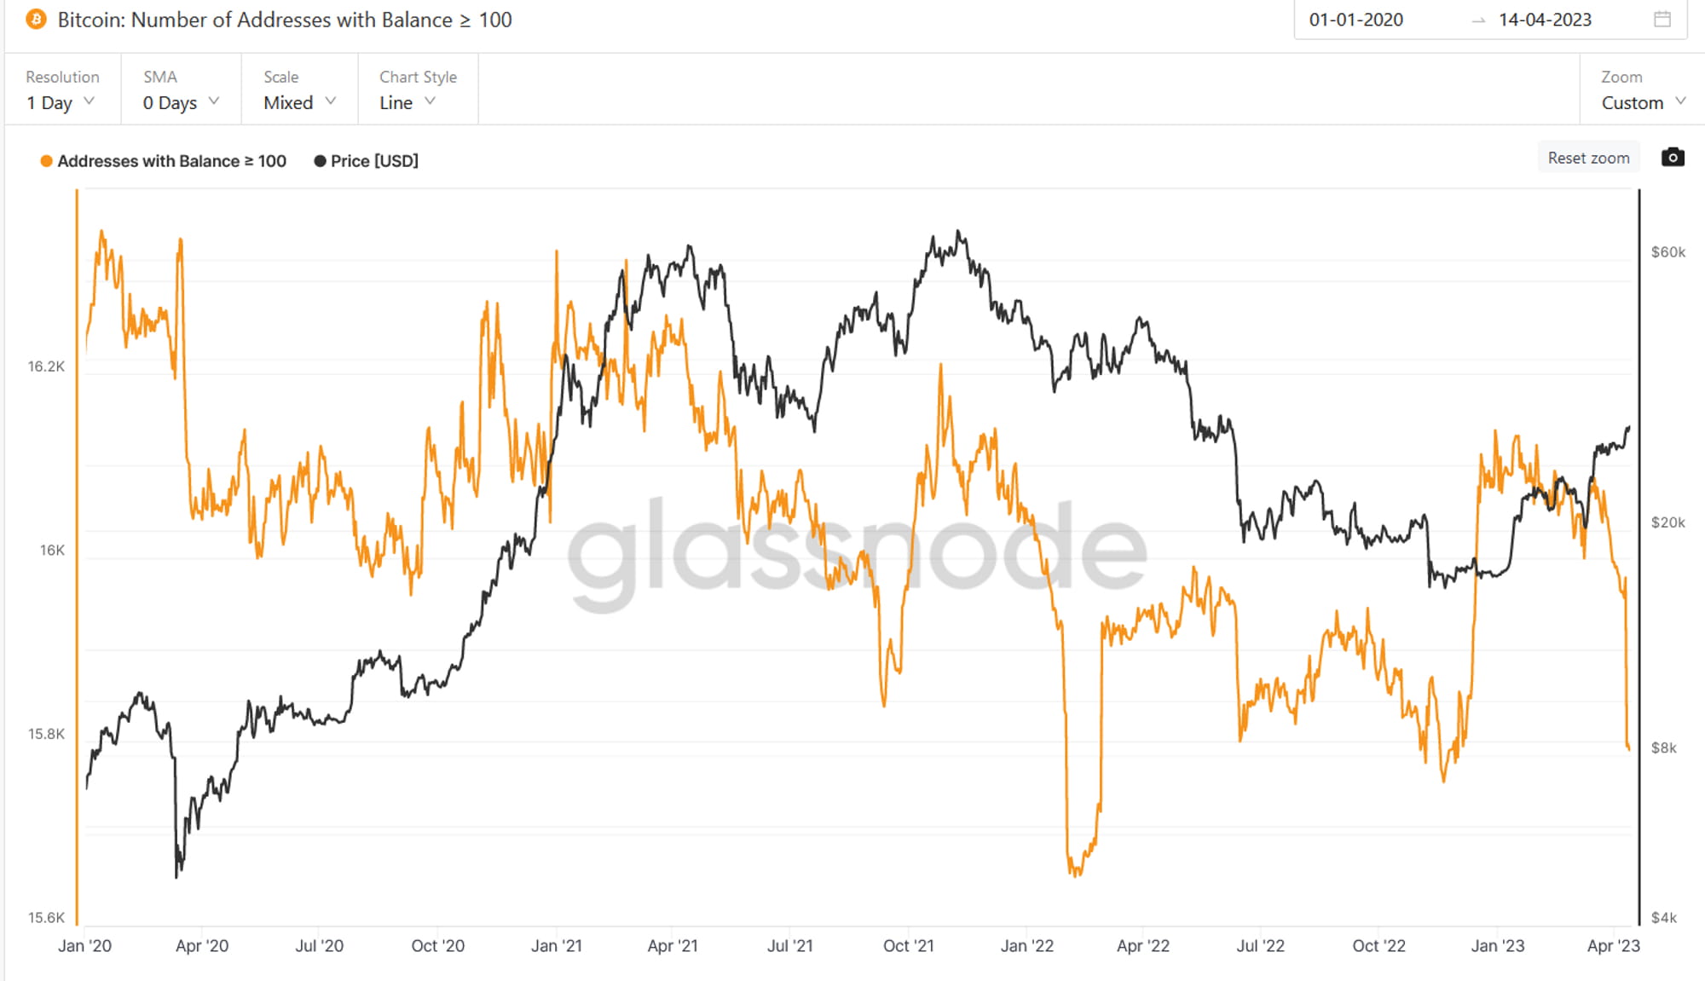
Task: Click the Apr '23 x-axis label
Action: (1613, 946)
